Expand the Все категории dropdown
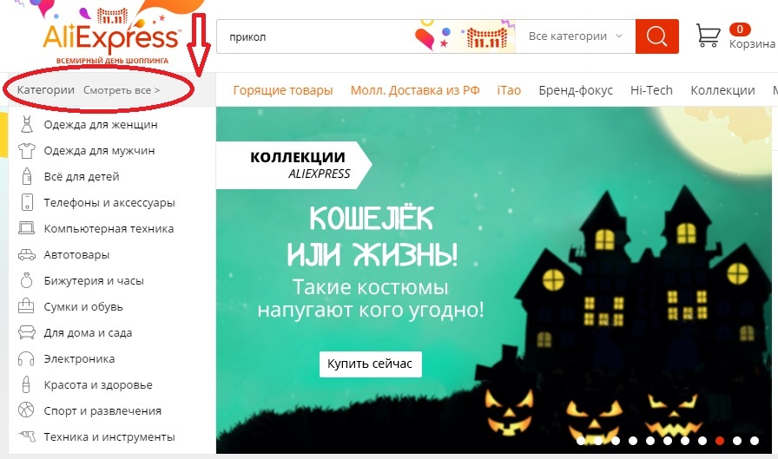Viewport: 778px width, 459px height. 576,36
